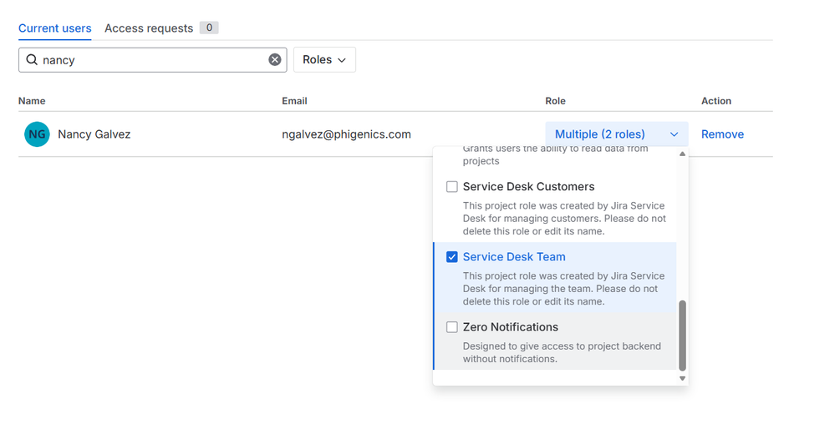Click the Service Desk Customers role label
This screenshot has width=835, height=439.
[x=528, y=187]
